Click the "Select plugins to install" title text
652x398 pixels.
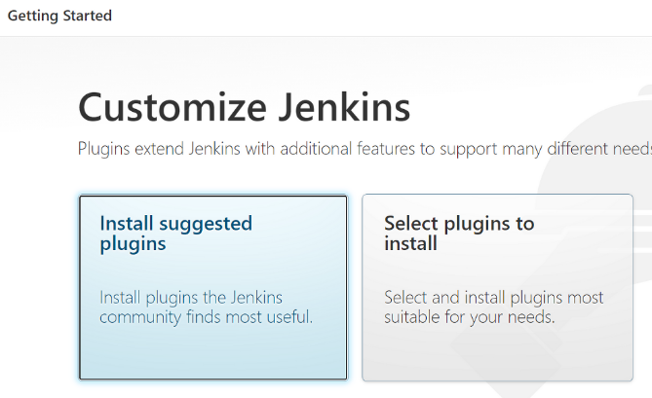459,234
